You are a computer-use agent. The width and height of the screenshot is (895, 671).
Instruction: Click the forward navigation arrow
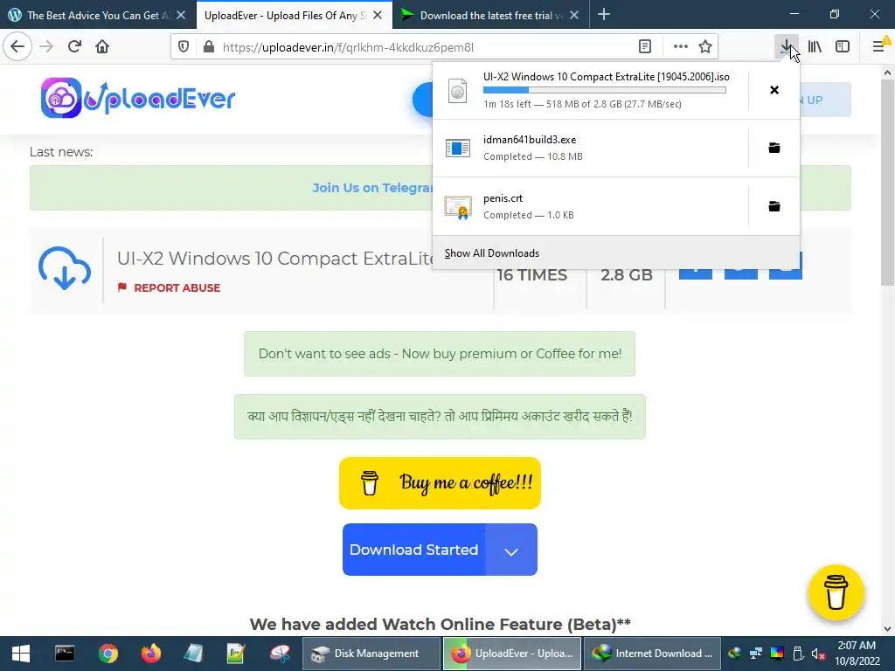pyautogui.click(x=46, y=47)
